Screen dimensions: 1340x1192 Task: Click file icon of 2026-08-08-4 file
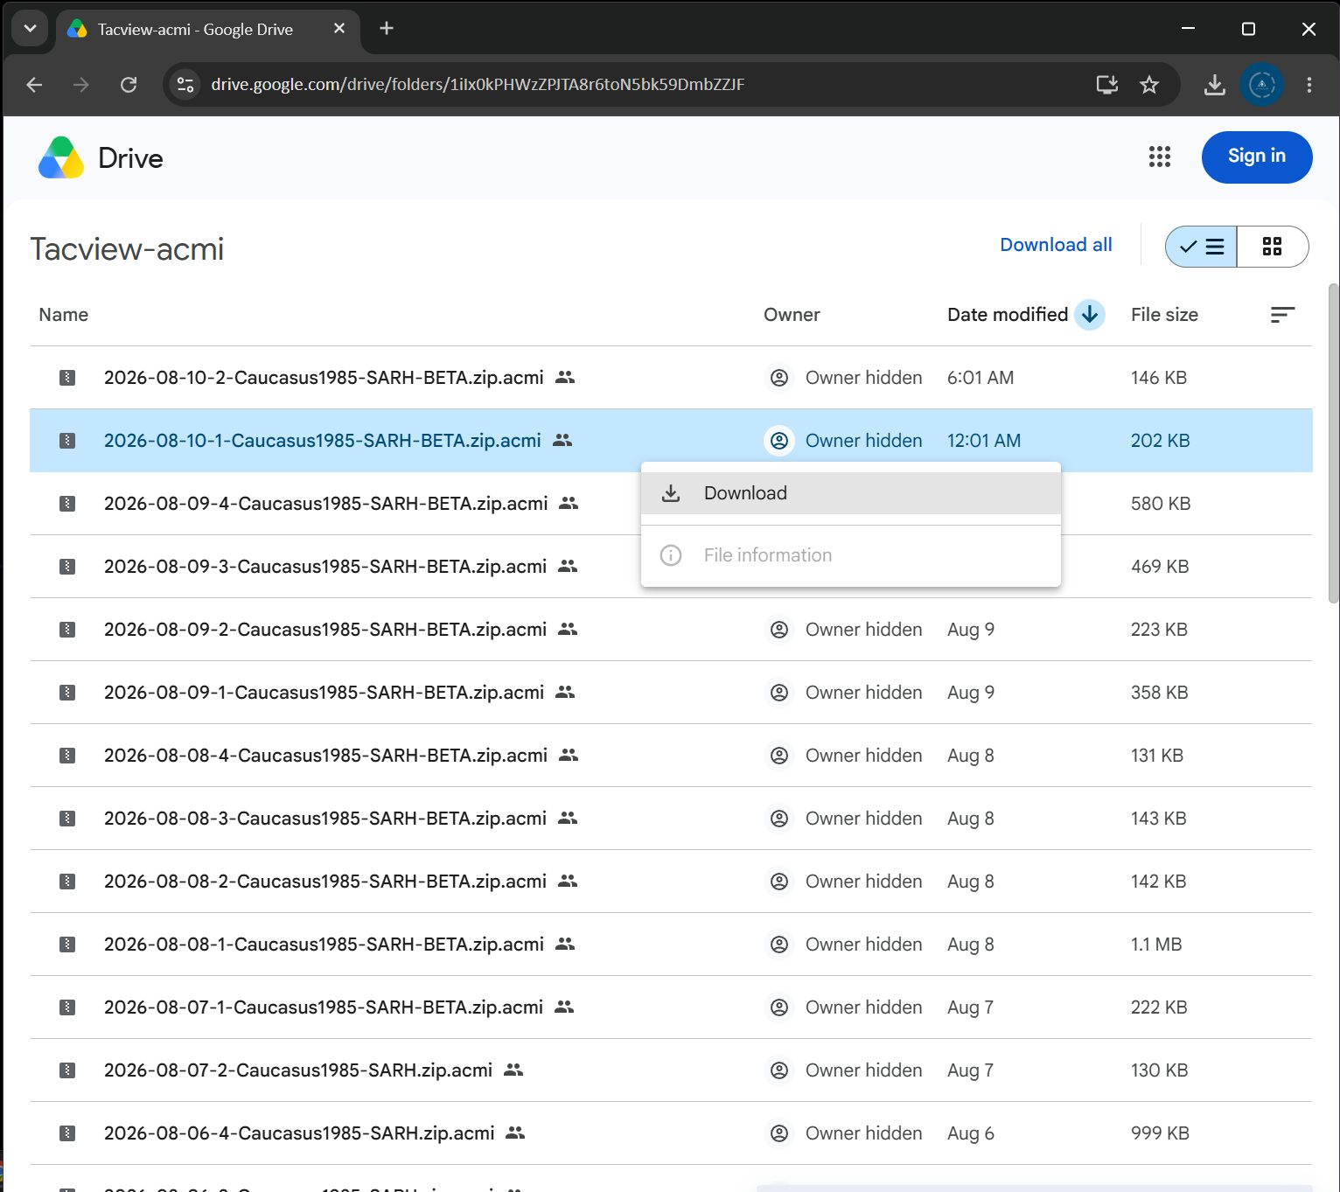point(67,756)
